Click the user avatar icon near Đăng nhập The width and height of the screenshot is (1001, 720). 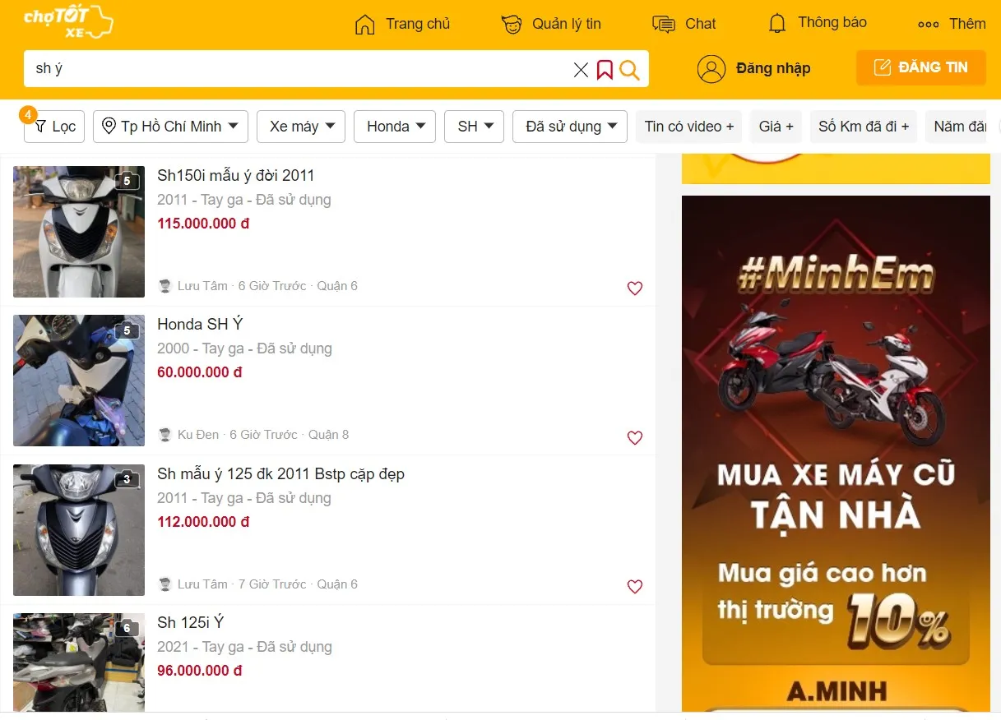click(x=711, y=68)
